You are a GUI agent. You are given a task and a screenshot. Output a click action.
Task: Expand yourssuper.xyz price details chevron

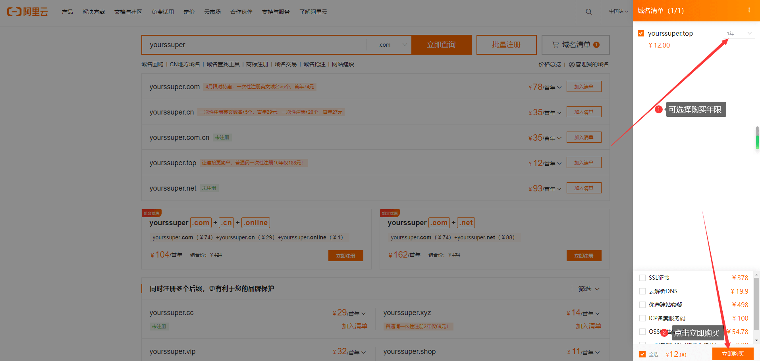pyautogui.click(x=598, y=314)
